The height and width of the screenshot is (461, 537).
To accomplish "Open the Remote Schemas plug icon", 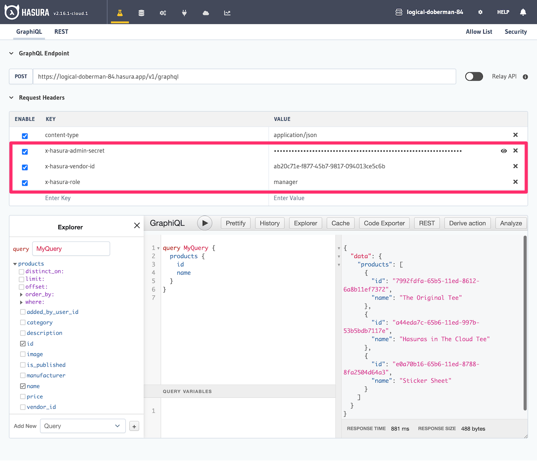I will pos(184,13).
